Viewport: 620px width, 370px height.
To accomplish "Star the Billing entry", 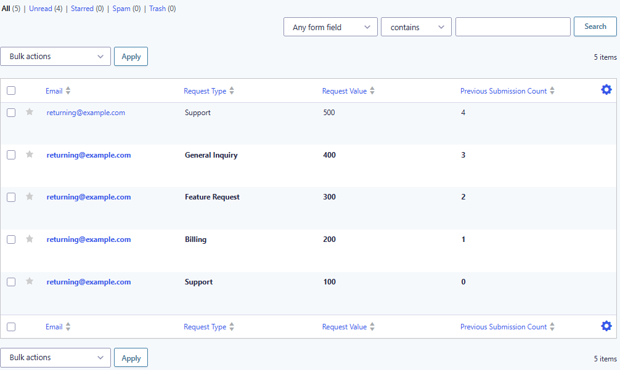I will (x=30, y=239).
